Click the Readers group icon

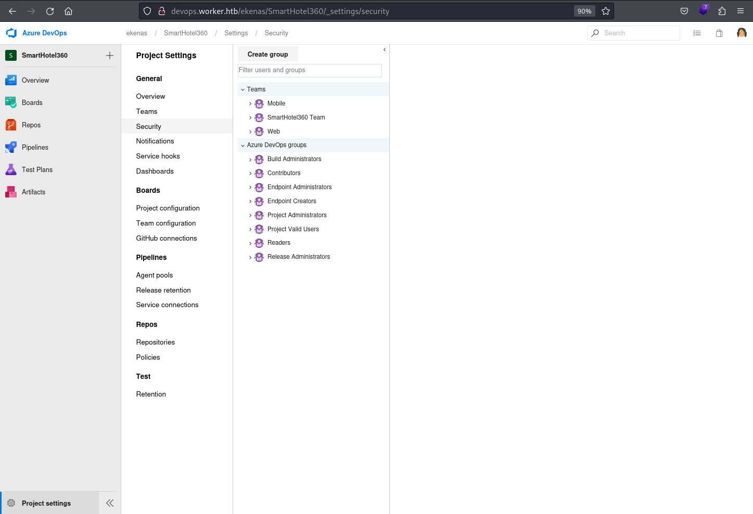[259, 243]
